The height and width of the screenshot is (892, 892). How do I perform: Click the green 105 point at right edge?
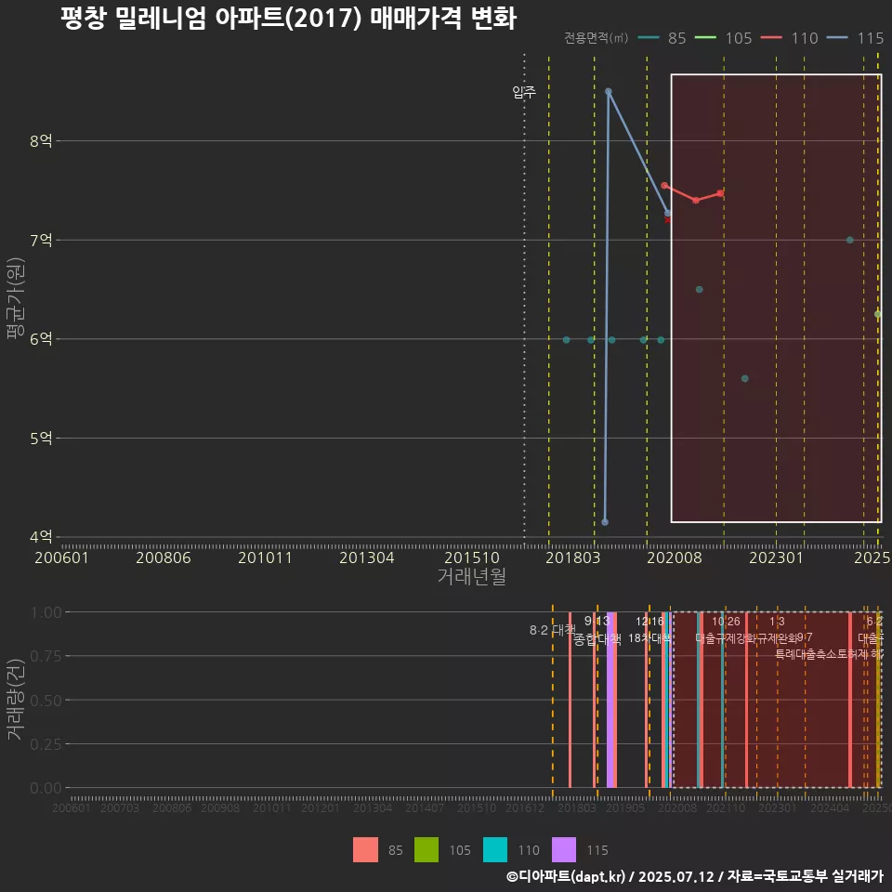pos(878,314)
